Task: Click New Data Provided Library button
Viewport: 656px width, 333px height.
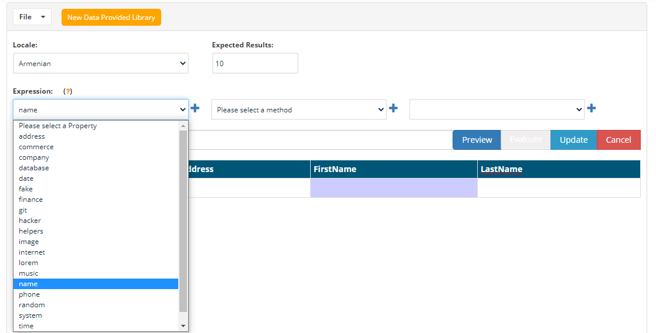Action: (x=111, y=18)
